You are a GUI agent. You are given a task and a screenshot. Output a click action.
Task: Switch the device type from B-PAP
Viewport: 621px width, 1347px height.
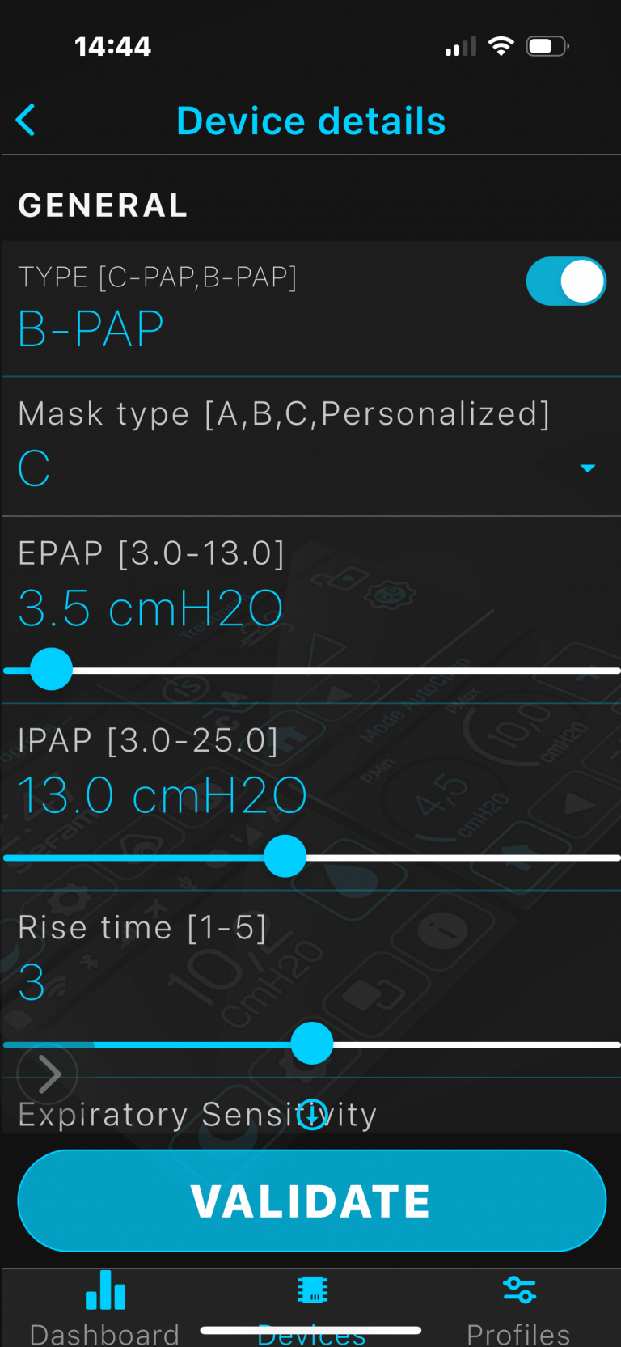[566, 281]
